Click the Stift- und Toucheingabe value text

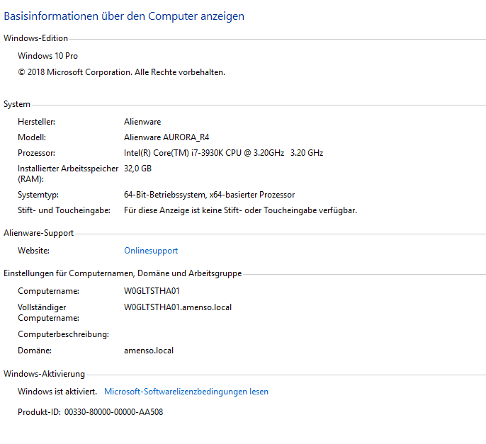point(241,210)
